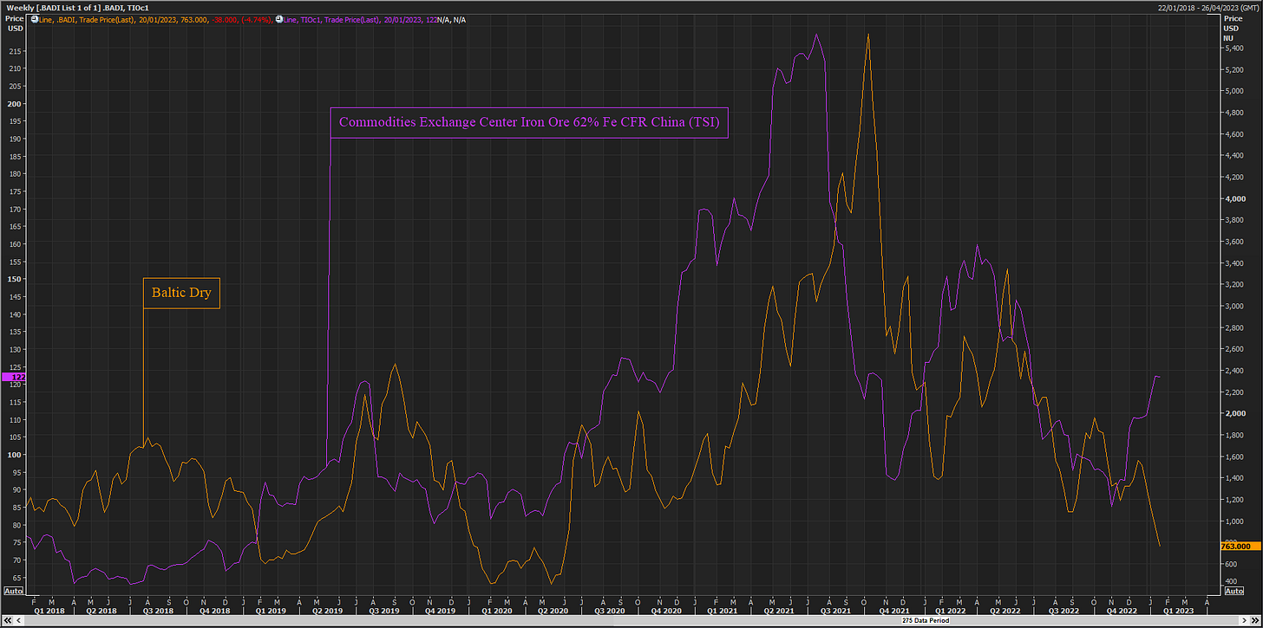Image resolution: width=1263 pixels, height=628 pixels.
Task: Select the Baltic Dry annotation label
Action: tap(181, 293)
